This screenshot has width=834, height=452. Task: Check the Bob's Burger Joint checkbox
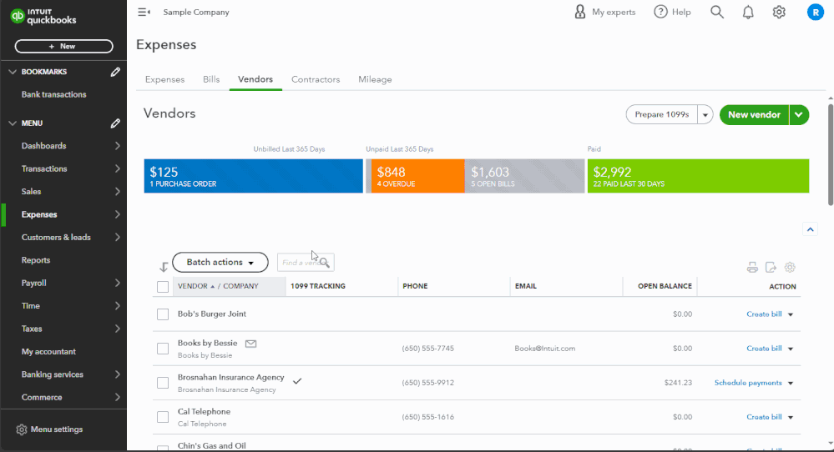point(163,314)
